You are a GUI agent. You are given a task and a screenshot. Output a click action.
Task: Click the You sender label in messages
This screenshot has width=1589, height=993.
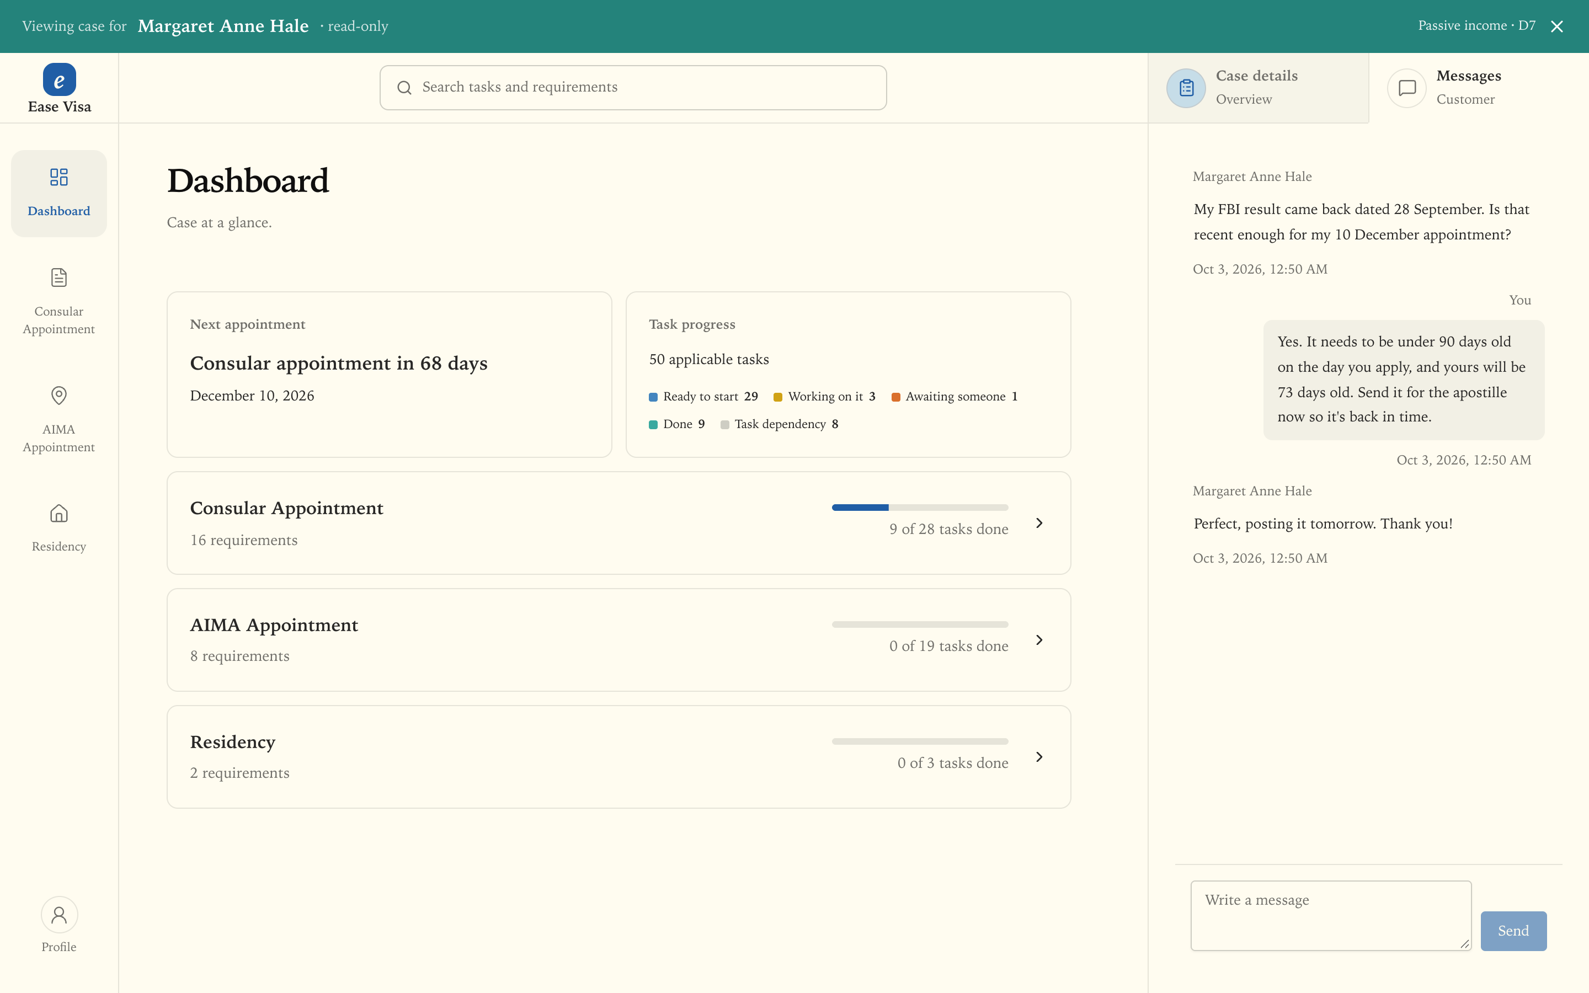pos(1520,300)
